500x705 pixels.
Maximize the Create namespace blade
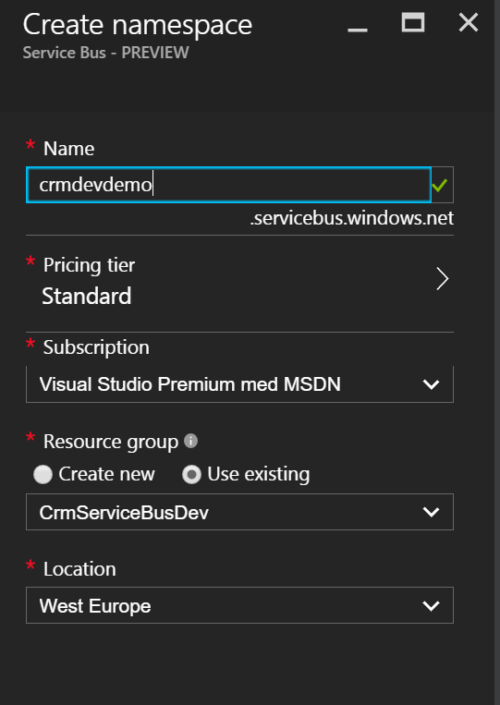[413, 22]
